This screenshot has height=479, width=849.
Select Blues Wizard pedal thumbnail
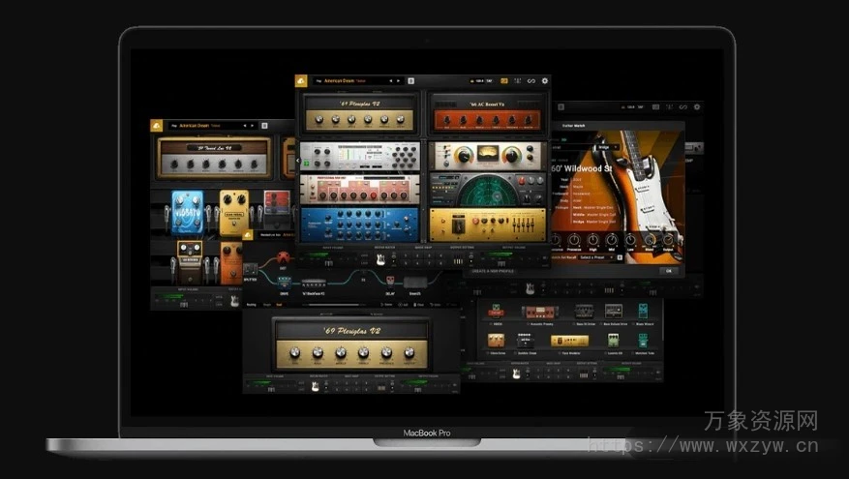(643, 311)
